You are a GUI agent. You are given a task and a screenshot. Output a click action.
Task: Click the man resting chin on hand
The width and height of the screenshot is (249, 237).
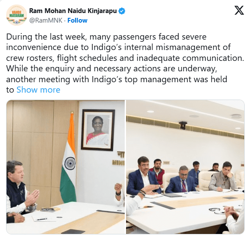click(223, 177)
